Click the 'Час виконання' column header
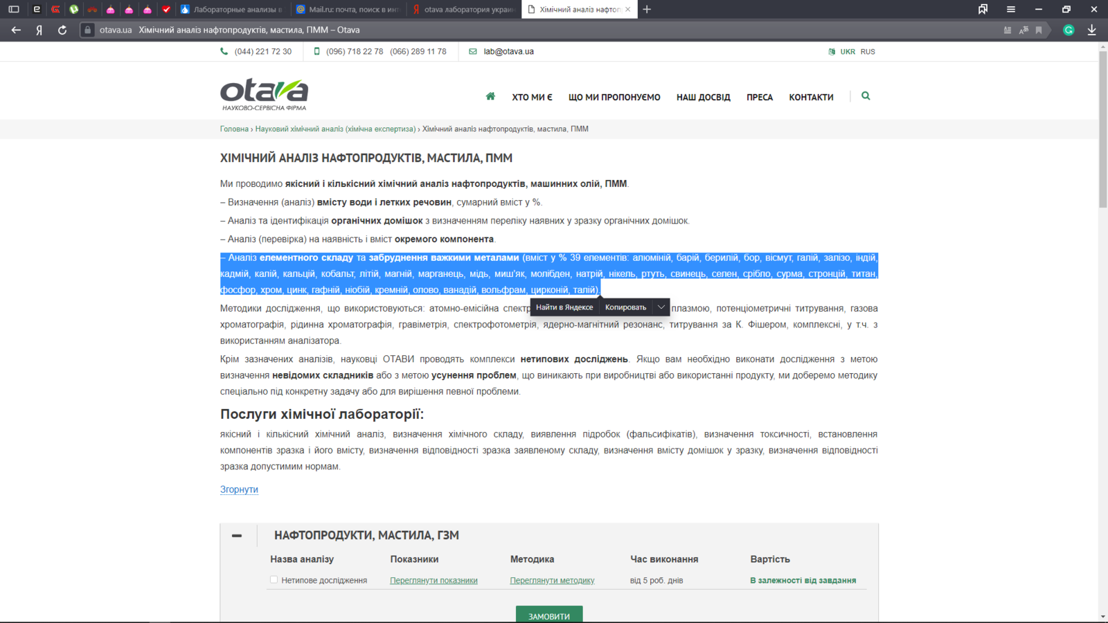This screenshot has height=623, width=1108. pos(664,559)
